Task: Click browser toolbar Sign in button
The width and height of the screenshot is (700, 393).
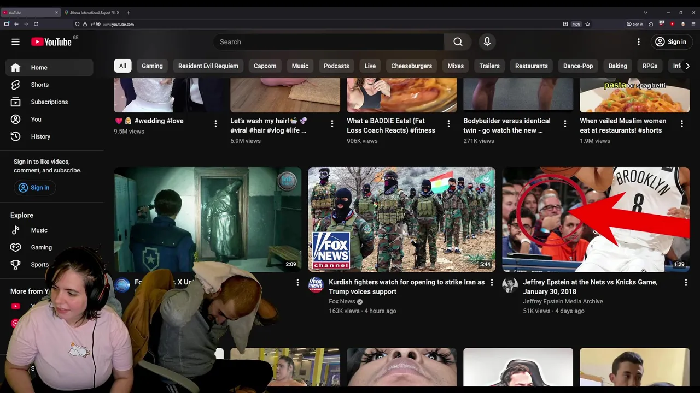Action: pyautogui.click(x=635, y=24)
